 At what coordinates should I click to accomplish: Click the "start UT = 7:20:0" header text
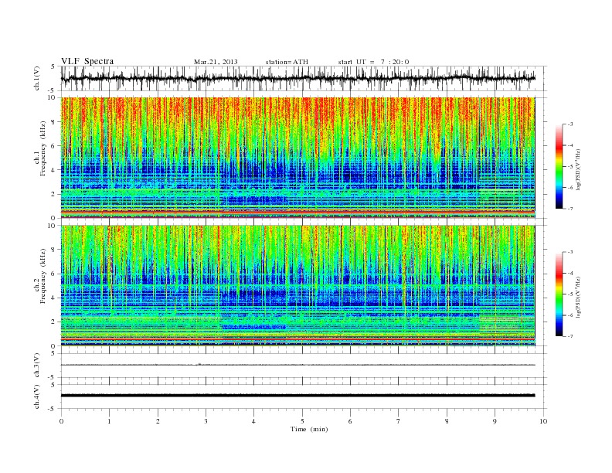(x=373, y=62)
